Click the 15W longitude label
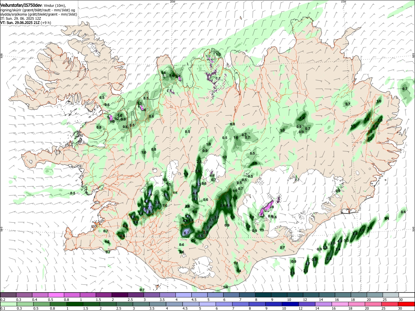The image size is (415, 311). [x=343, y=2]
